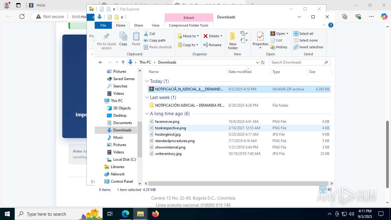The image size is (391, 220).
Task: Select the NOTIFICACIÓN JUDICIAL ZIP archive
Action: pos(239,89)
